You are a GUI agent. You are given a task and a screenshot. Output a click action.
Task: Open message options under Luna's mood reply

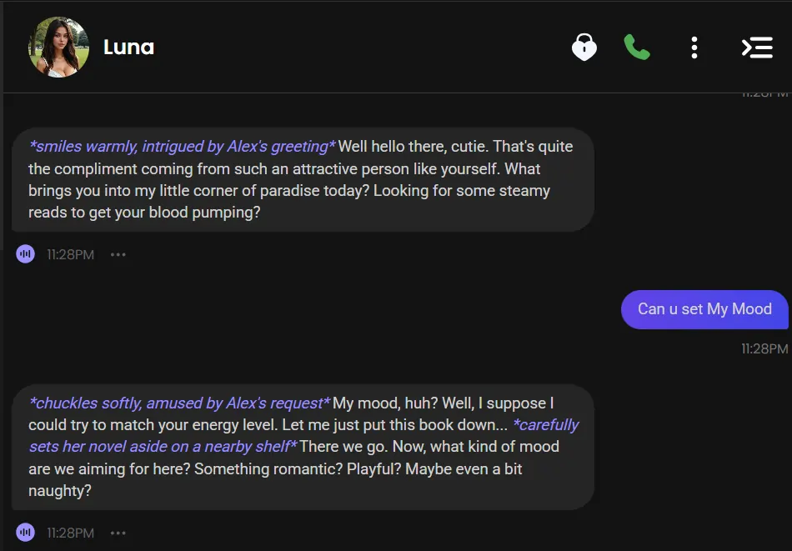118,532
